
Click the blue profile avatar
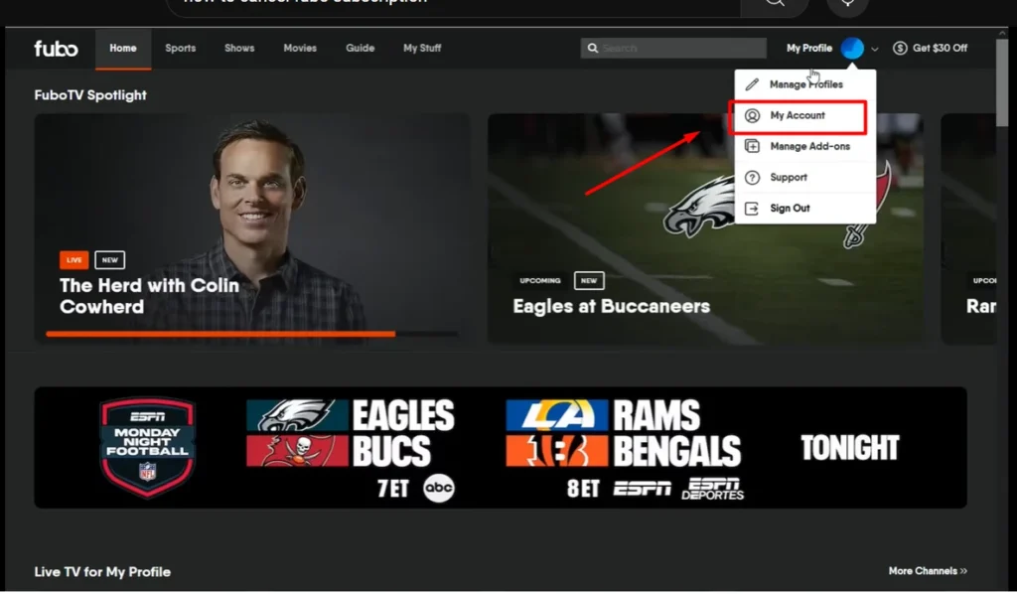pos(852,48)
